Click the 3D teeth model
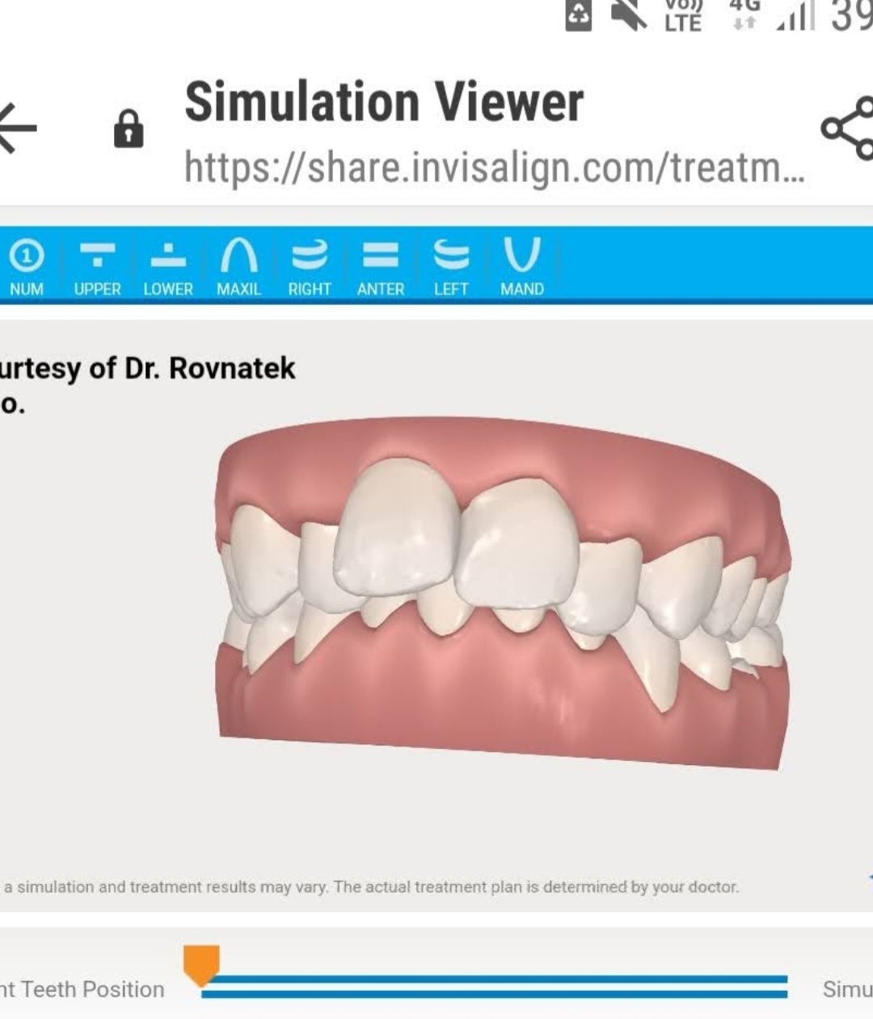This screenshot has width=873, height=1019. (501, 590)
